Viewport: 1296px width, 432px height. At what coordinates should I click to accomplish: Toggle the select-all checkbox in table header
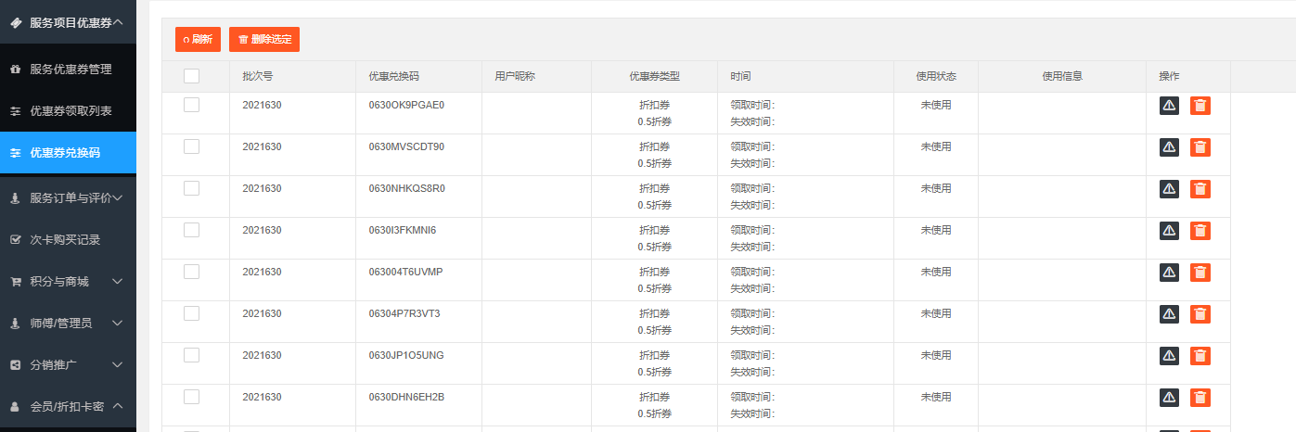(191, 76)
